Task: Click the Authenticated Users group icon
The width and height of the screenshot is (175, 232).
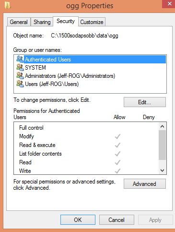Action: pyautogui.click(x=20, y=60)
